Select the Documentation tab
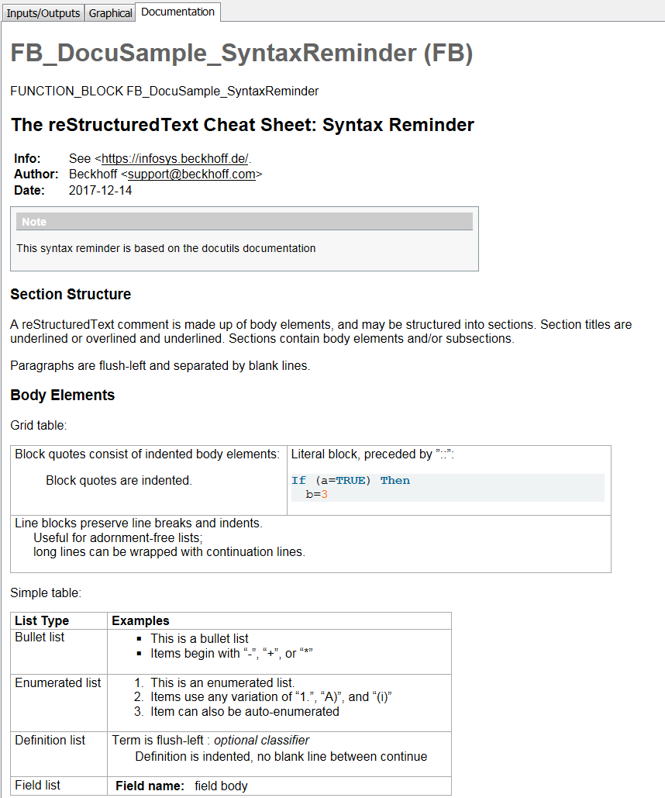The width and height of the screenshot is (665, 798). click(x=177, y=12)
